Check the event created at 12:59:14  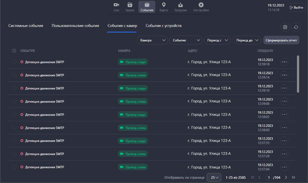coord(14,75)
